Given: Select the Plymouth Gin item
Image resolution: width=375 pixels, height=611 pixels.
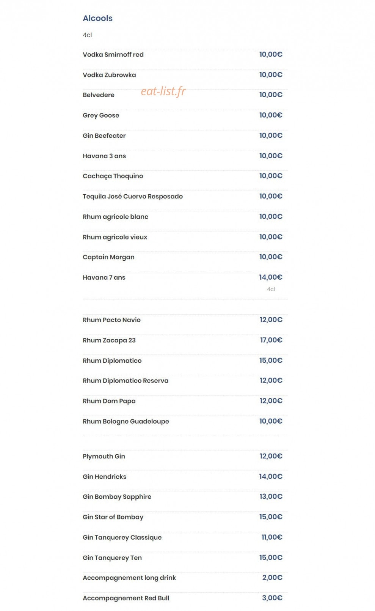Looking at the screenshot, I should coord(104,457).
